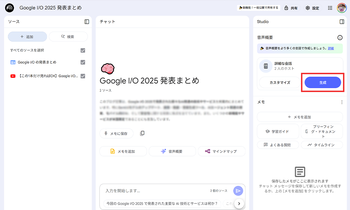The width and height of the screenshot is (350, 210).
Task: Show next suggested question chevron
Action: tap(239, 204)
